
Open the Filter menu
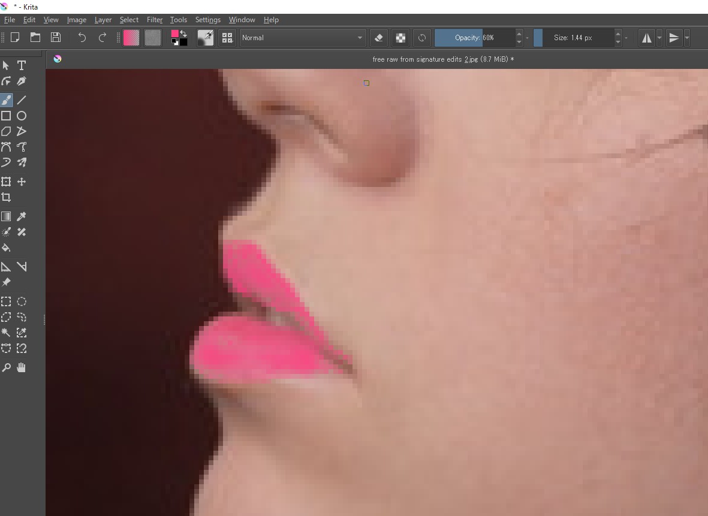click(x=155, y=19)
